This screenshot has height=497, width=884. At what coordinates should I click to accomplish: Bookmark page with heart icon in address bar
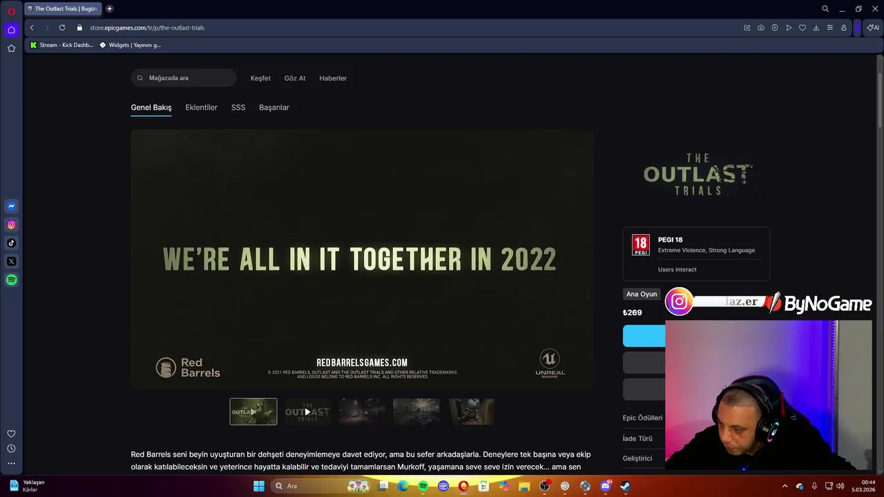803,28
